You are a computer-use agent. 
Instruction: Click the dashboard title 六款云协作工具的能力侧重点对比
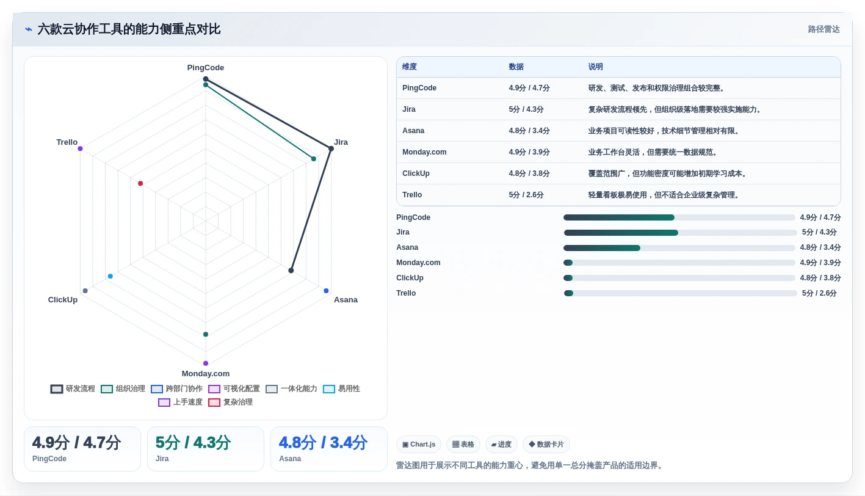(x=129, y=29)
